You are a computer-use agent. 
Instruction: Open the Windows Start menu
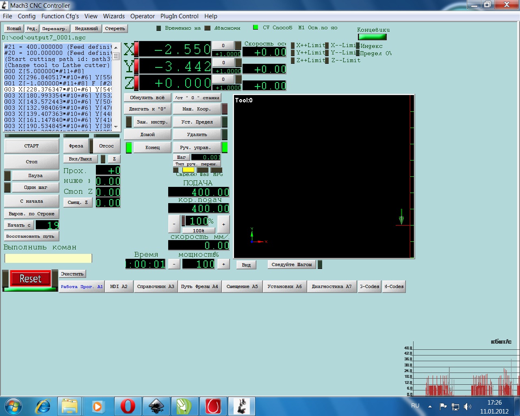(x=13, y=406)
